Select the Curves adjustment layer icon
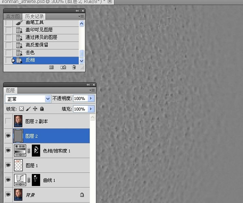Viewport: 243px width, 203px height. coord(20,180)
